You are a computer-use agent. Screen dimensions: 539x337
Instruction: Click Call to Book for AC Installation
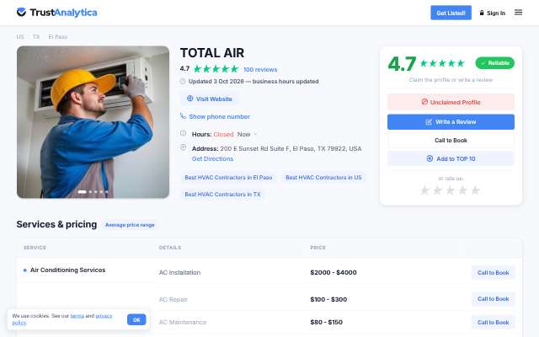pyautogui.click(x=493, y=273)
